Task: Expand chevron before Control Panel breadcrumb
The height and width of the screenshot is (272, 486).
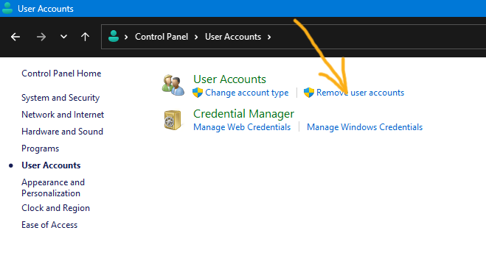Action: click(x=126, y=37)
